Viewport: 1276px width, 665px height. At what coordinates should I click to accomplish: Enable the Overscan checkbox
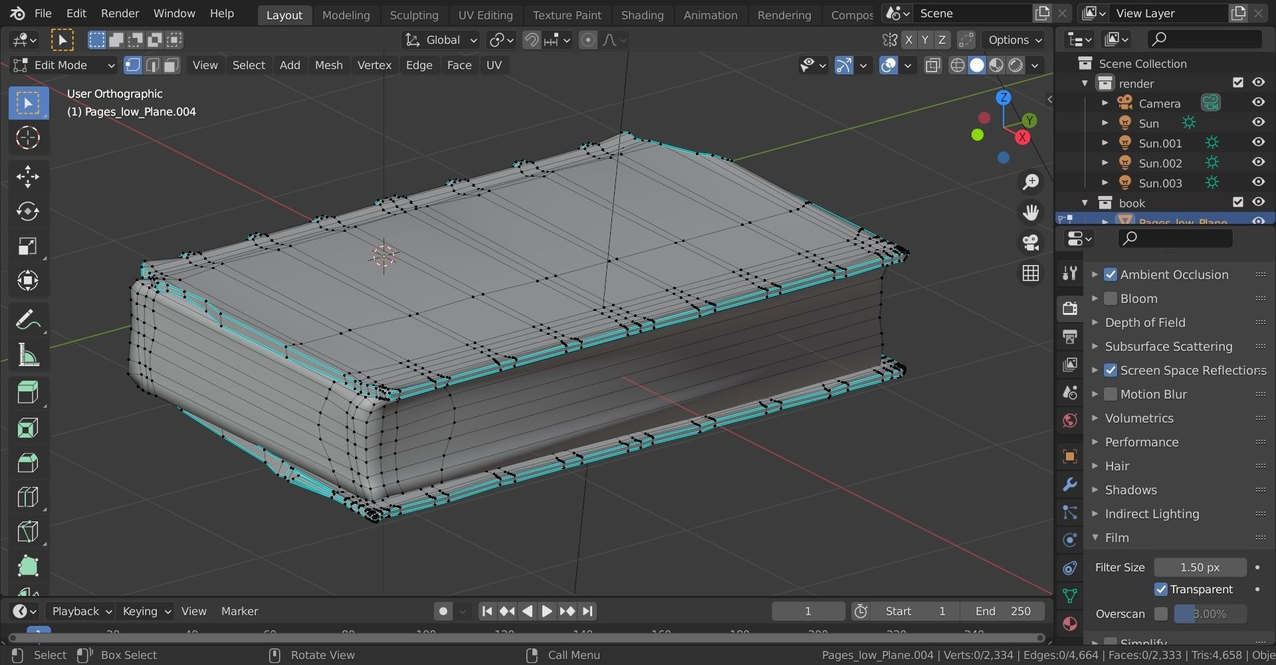pos(1161,614)
